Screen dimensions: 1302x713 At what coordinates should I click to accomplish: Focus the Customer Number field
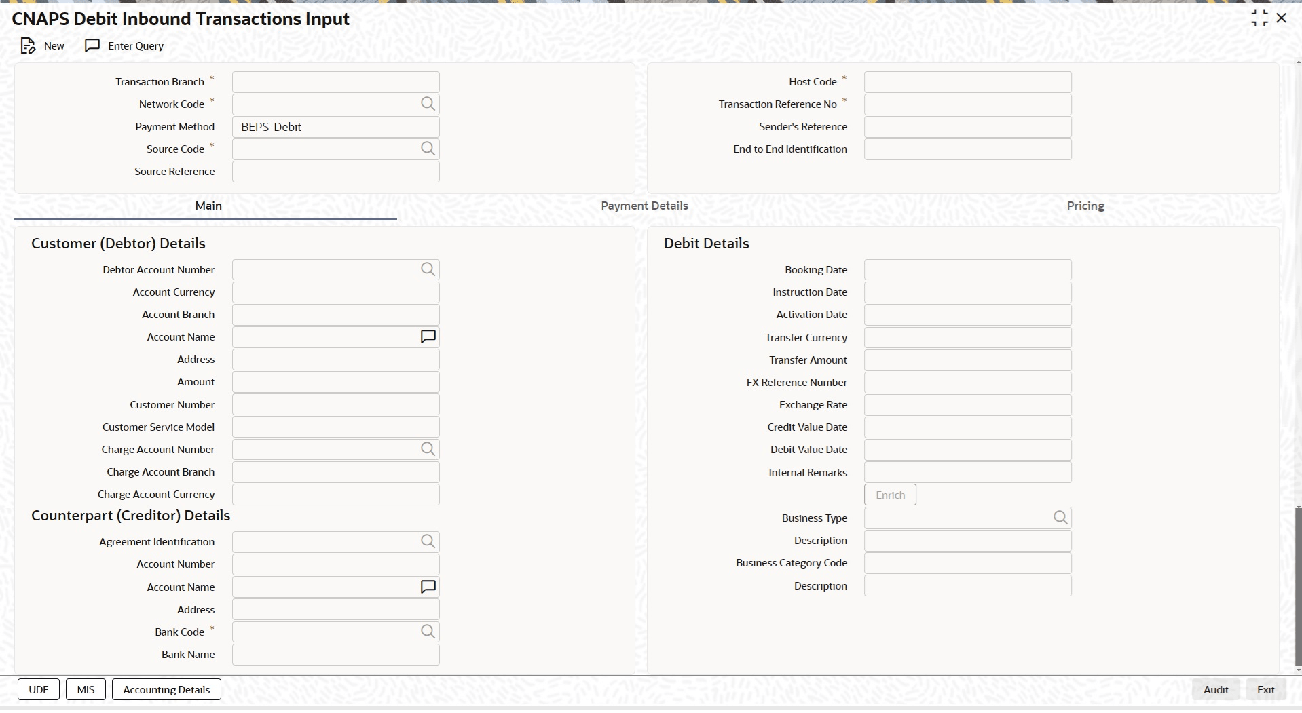pos(336,405)
